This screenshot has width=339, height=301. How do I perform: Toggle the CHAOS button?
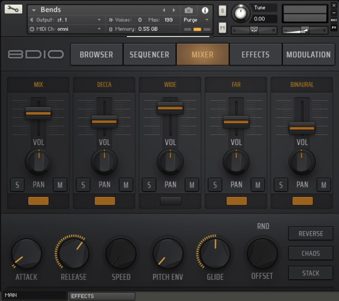pos(311,253)
